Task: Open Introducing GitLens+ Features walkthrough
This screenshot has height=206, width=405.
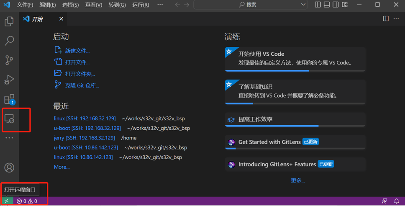Action: coord(295,165)
